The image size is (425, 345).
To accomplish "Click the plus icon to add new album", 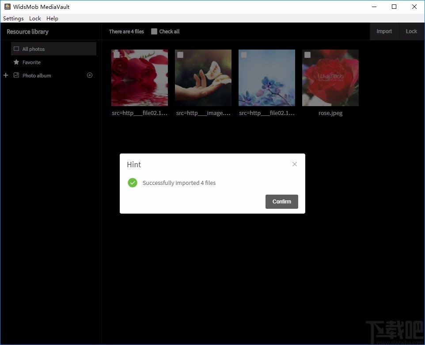I will tap(5, 75).
